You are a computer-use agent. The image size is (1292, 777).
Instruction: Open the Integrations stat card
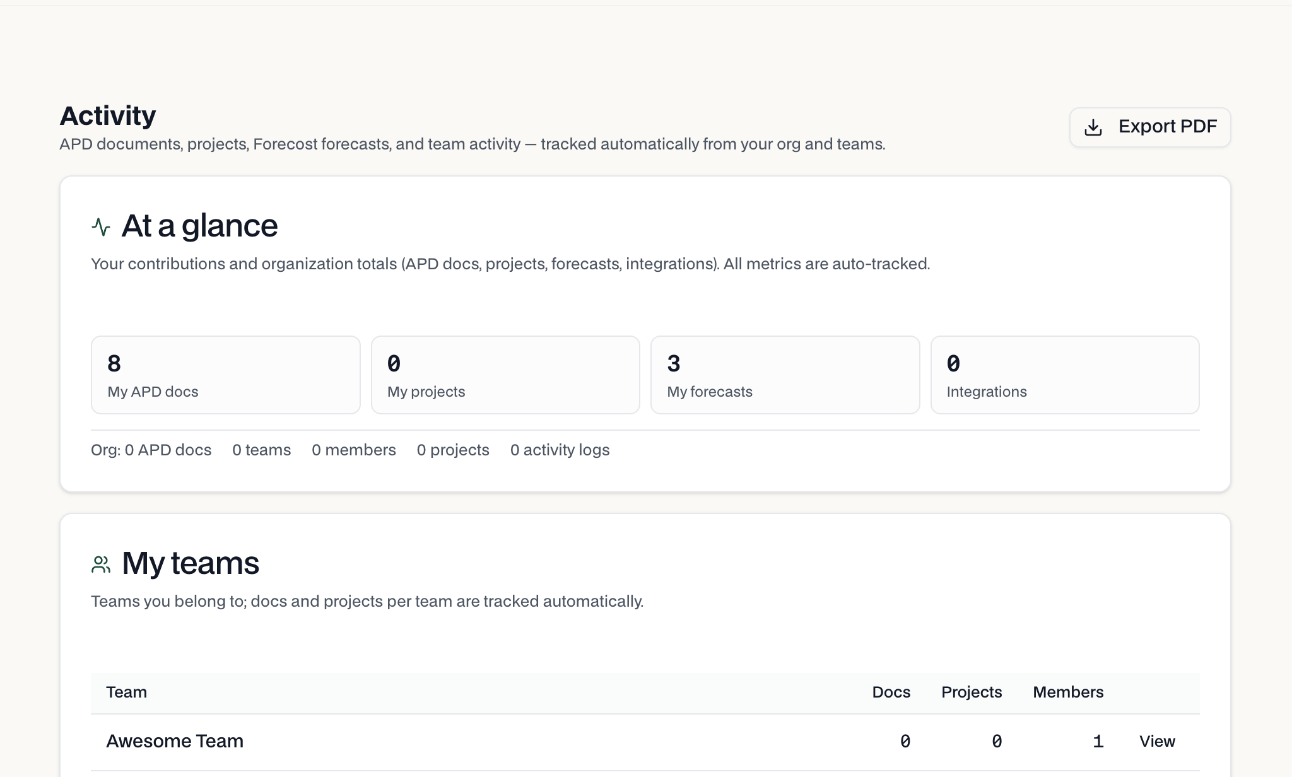click(1065, 375)
